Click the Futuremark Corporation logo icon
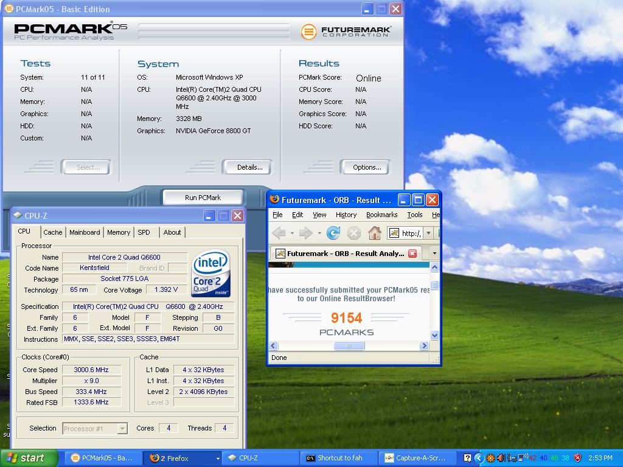The height and width of the screenshot is (467, 623). 308,32
